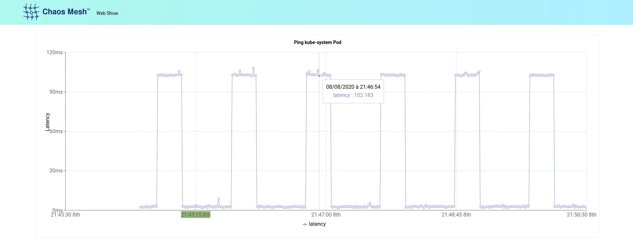Select the 21:47:00 8th time axis label
Screen dimensions: 633x245
[x=326, y=215]
